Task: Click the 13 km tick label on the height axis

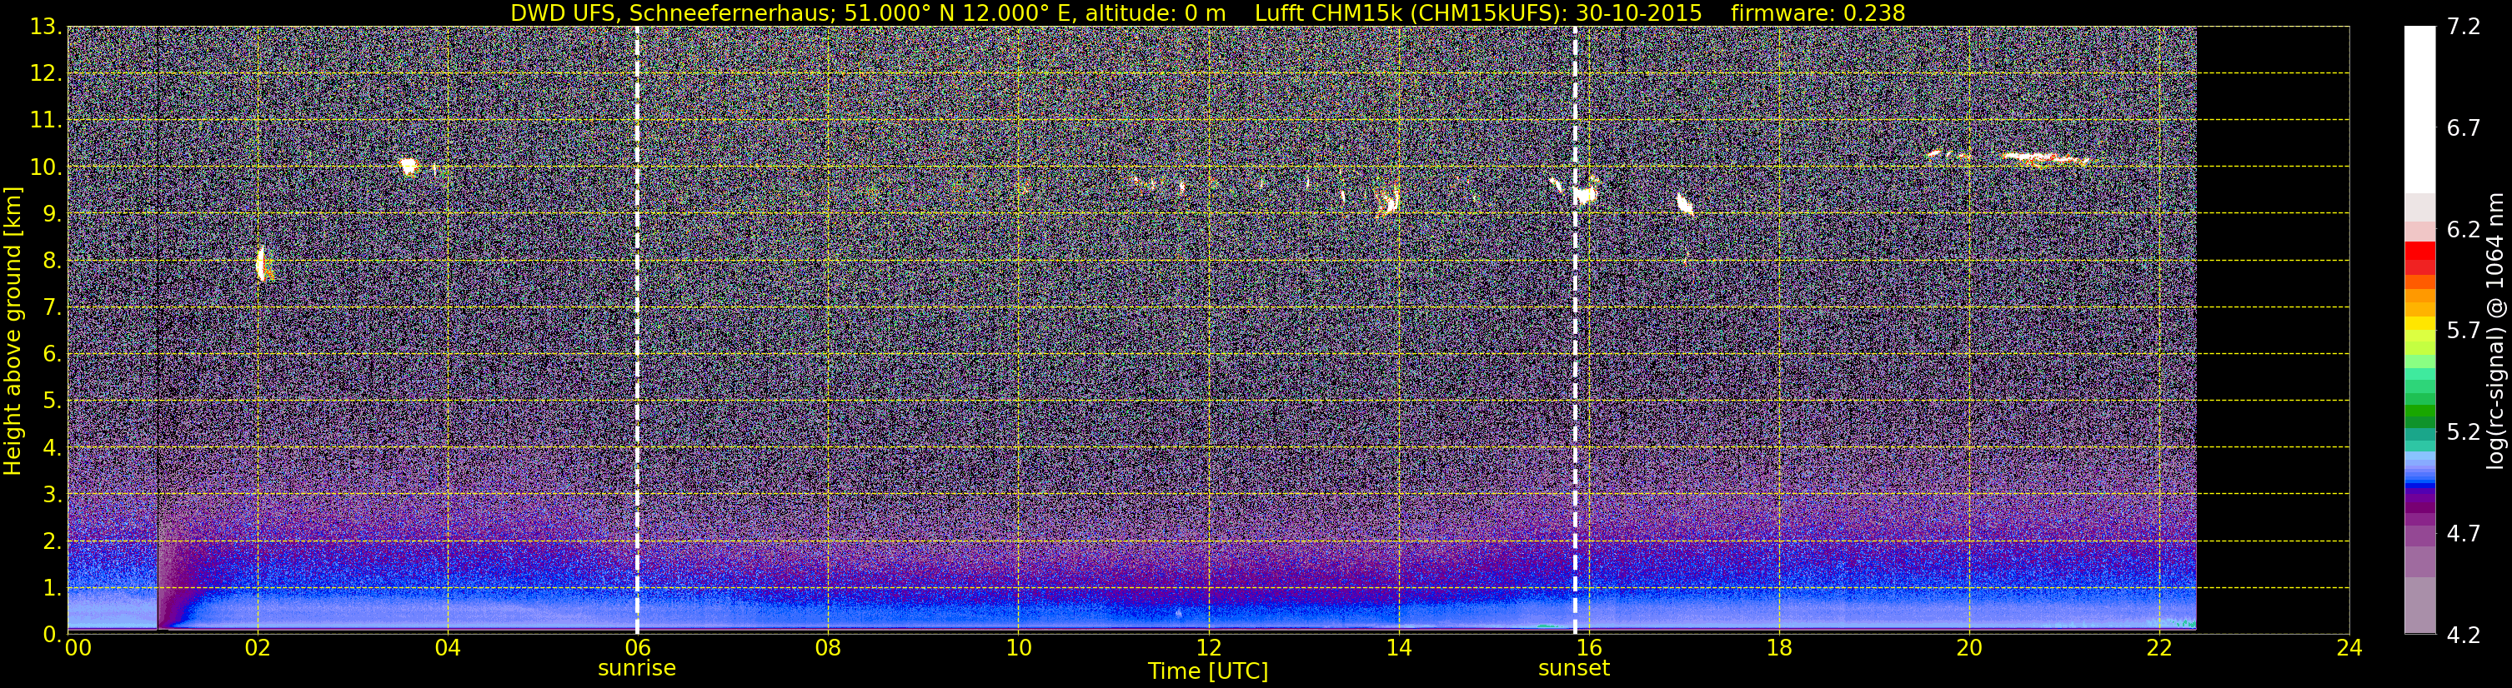Action: click(x=47, y=27)
